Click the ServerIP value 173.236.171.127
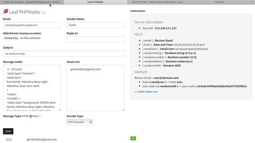 (x=166, y=28)
